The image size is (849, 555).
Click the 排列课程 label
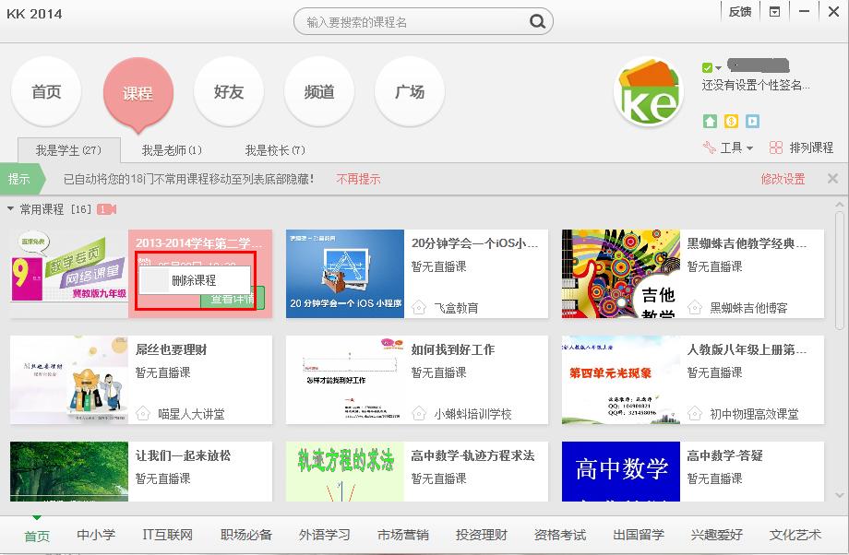(811, 148)
